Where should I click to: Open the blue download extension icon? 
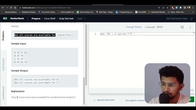click(x=176, y=8)
